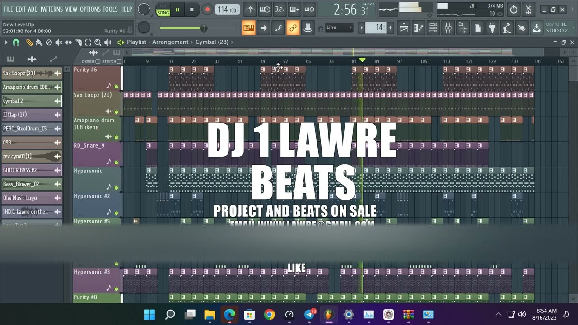Open the FILE menu
Image resolution: width=578 pixels, height=325 pixels.
pos(8,9)
